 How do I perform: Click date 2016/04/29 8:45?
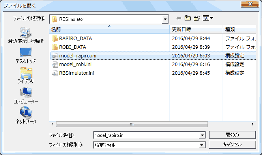191,73
